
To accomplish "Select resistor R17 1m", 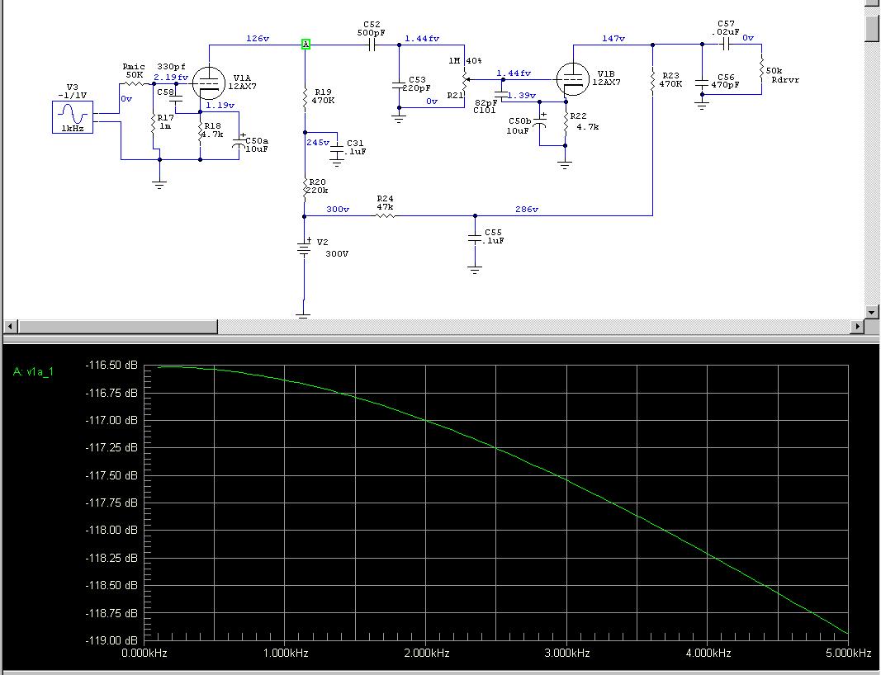I will [153, 124].
